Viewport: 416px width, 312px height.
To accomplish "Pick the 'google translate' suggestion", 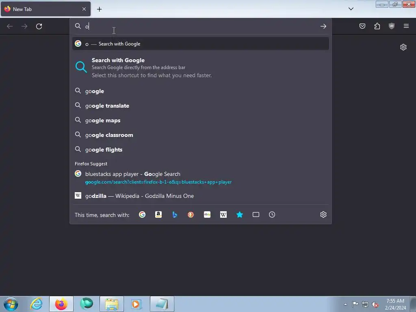I will click(201, 106).
